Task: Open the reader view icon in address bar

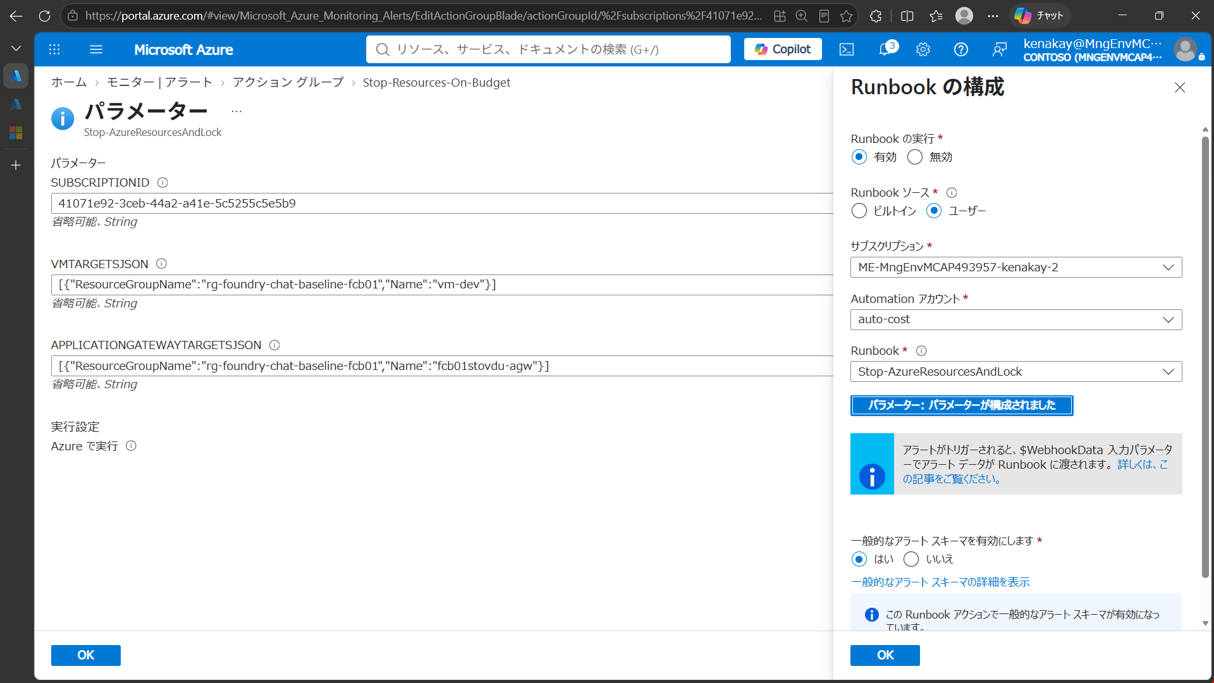Action: (824, 16)
